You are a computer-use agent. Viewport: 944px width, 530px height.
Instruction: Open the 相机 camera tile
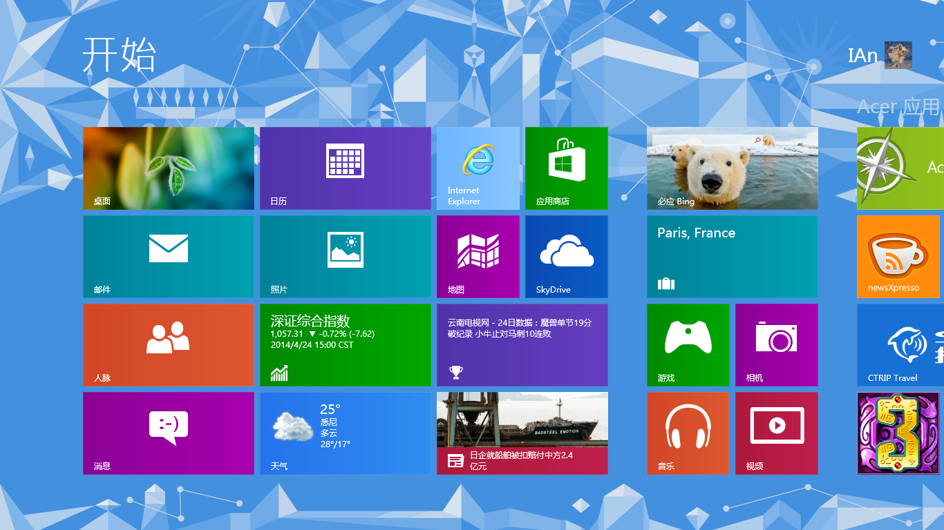point(777,345)
